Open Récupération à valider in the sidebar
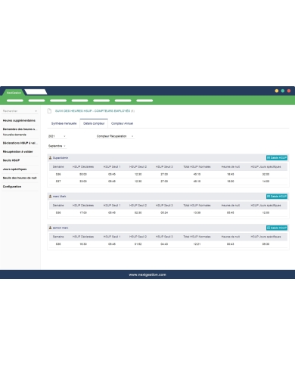The width and height of the screenshot is (295, 366). click(18, 152)
